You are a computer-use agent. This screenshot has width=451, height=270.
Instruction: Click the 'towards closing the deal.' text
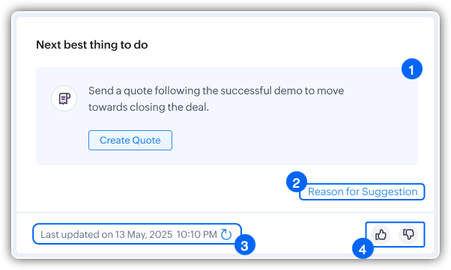(148, 107)
